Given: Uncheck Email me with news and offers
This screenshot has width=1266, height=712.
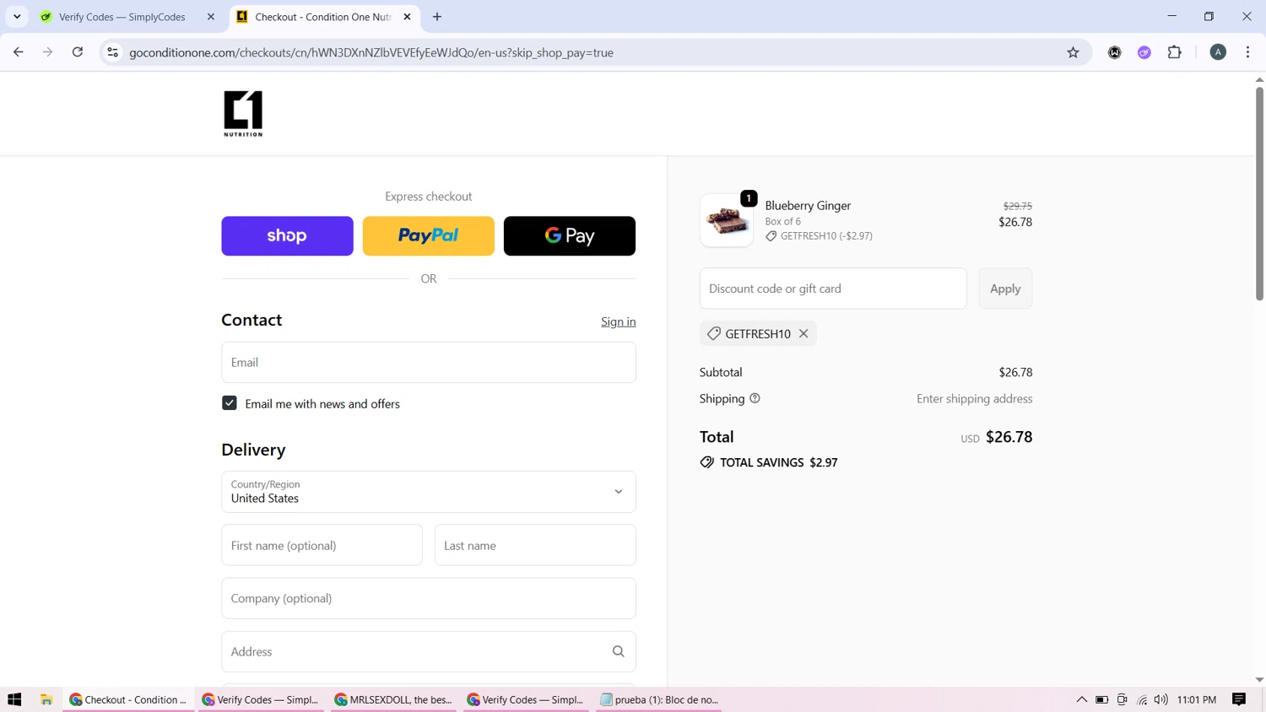Looking at the screenshot, I should click(230, 403).
